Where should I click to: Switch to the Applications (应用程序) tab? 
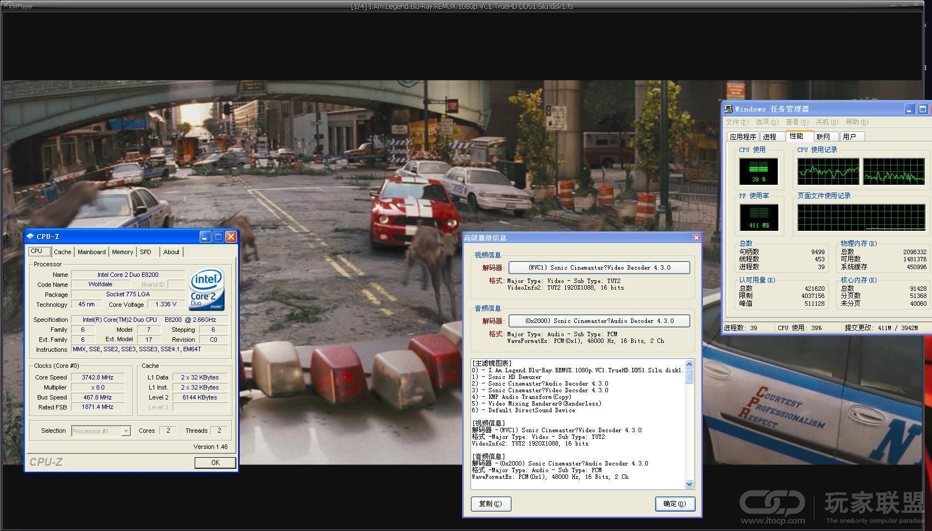tap(743, 136)
